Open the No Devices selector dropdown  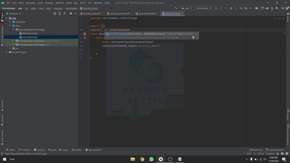click(x=203, y=8)
